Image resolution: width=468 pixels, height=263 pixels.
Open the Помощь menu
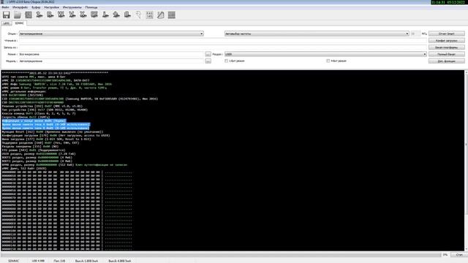[x=91, y=7]
